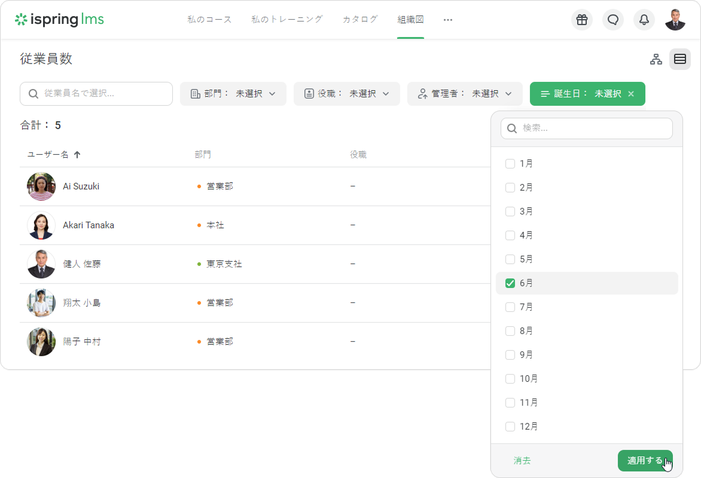Click the 消去 clear link
Screen dimensions: 701x478
pyautogui.click(x=522, y=461)
